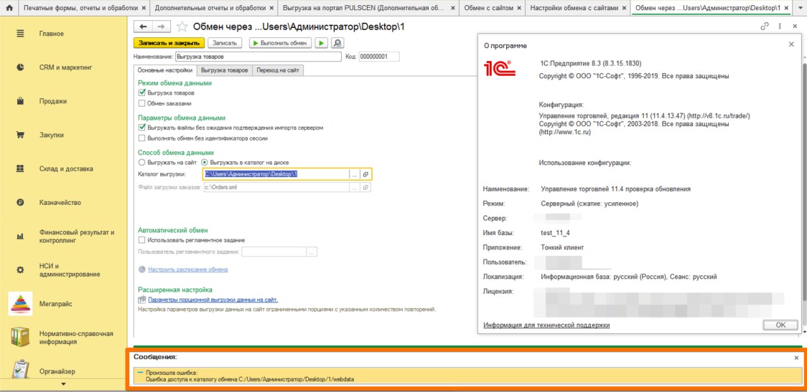This screenshot has width=807, height=392.
Task: Click the green run arrow button
Action: pyautogui.click(x=322, y=43)
